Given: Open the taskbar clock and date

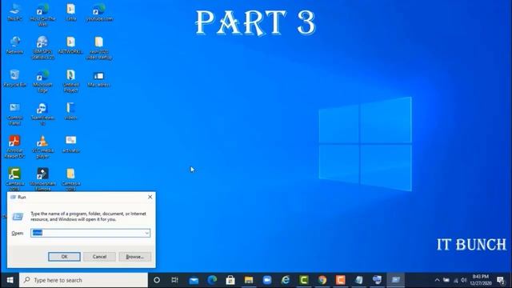Looking at the screenshot, I should tap(481, 280).
